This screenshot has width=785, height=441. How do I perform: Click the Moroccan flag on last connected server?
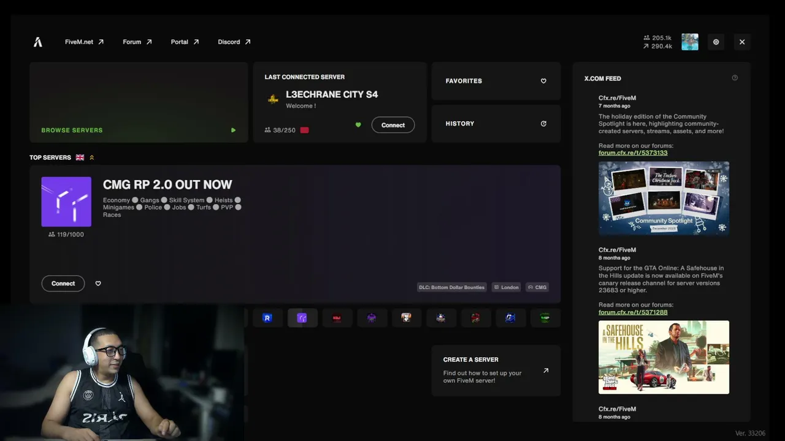(x=304, y=130)
